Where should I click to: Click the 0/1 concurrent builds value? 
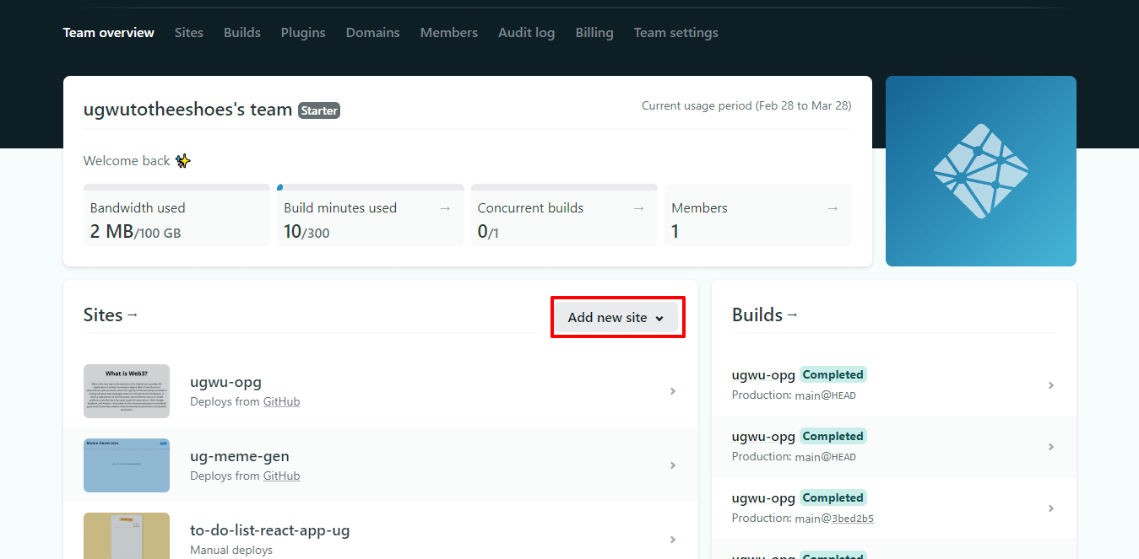pos(488,231)
